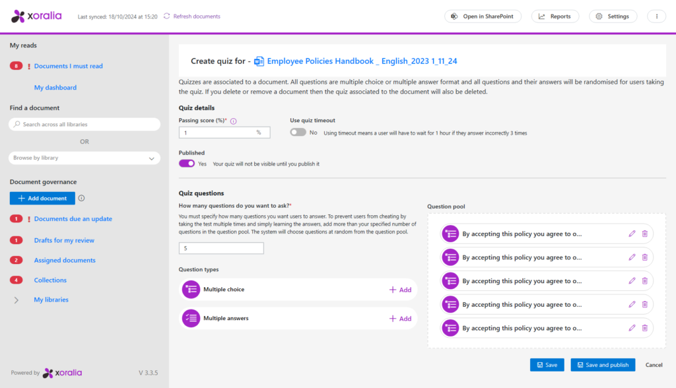The height and width of the screenshot is (388, 676).
Task: Delete the last question using trash icon
Action: coord(645,328)
